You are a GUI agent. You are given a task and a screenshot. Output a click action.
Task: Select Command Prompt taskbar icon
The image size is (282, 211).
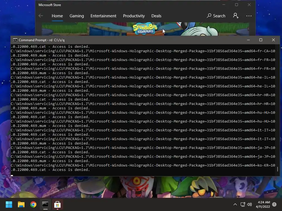coord(45,204)
